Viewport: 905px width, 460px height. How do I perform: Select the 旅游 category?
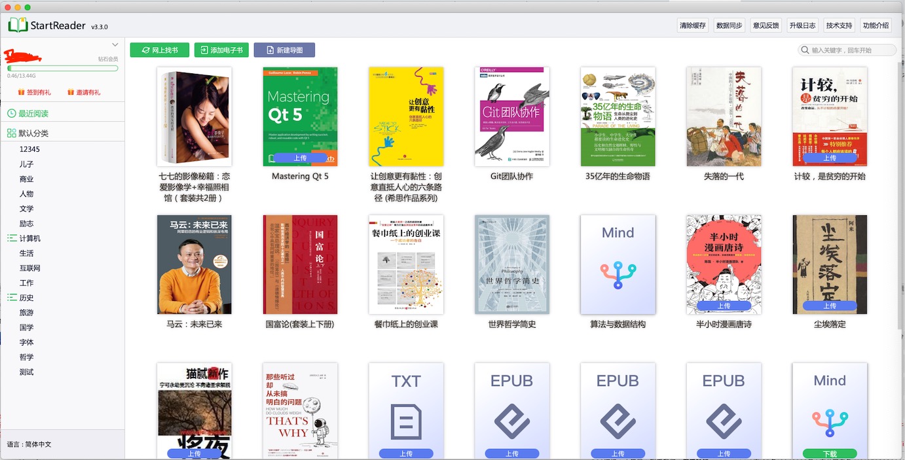pyautogui.click(x=26, y=313)
